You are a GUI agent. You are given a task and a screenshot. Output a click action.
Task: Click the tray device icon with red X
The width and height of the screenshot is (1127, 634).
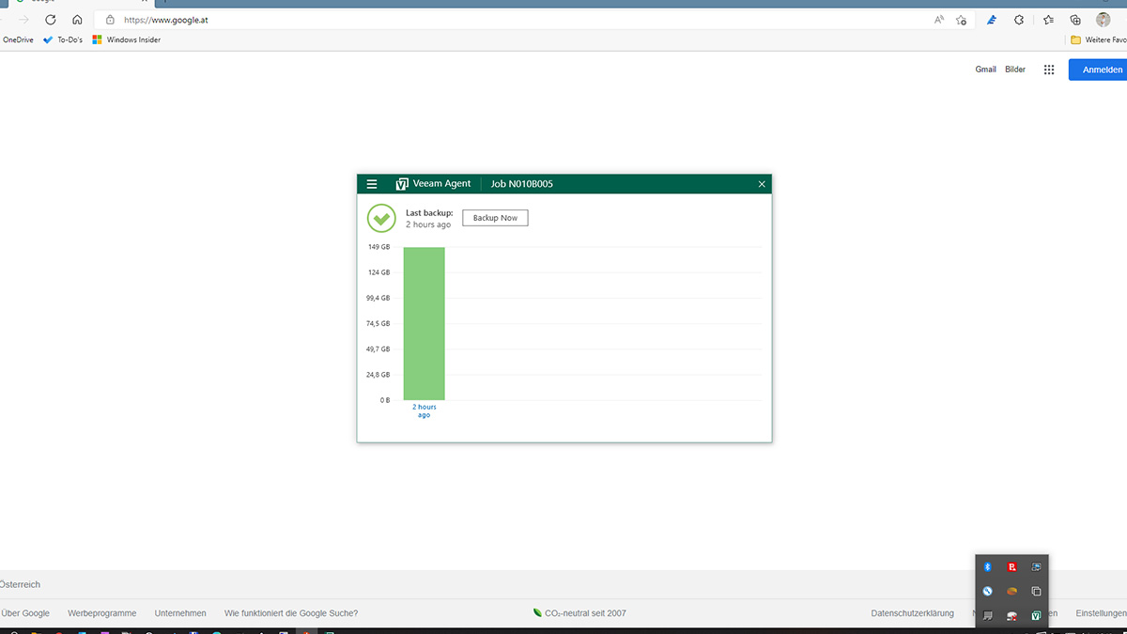coord(1012,616)
